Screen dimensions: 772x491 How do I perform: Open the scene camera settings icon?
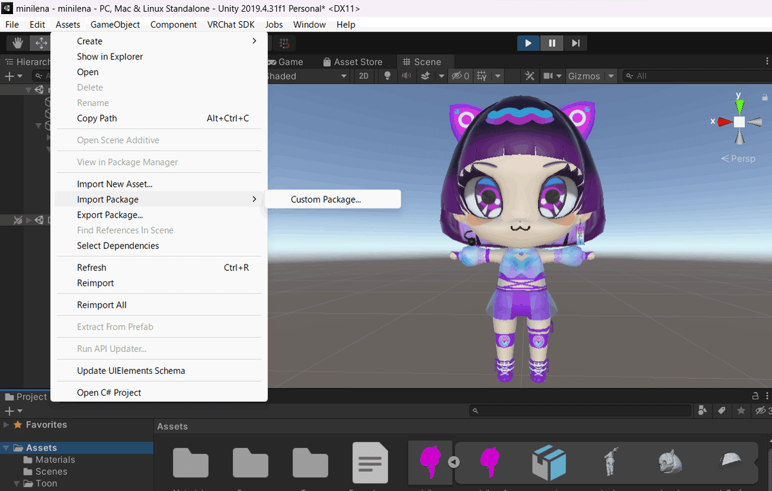[548, 76]
